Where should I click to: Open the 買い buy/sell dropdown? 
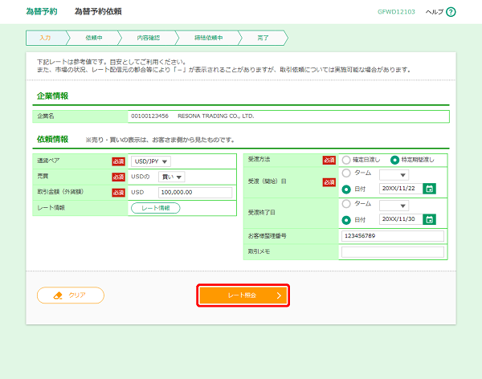click(x=172, y=177)
